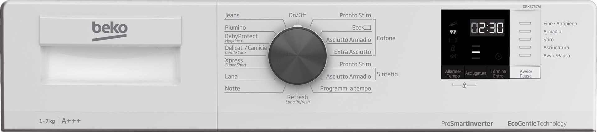Select Cotone Extra Asciutto program
Viewport: 597px width, 132px height.
click(x=353, y=52)
